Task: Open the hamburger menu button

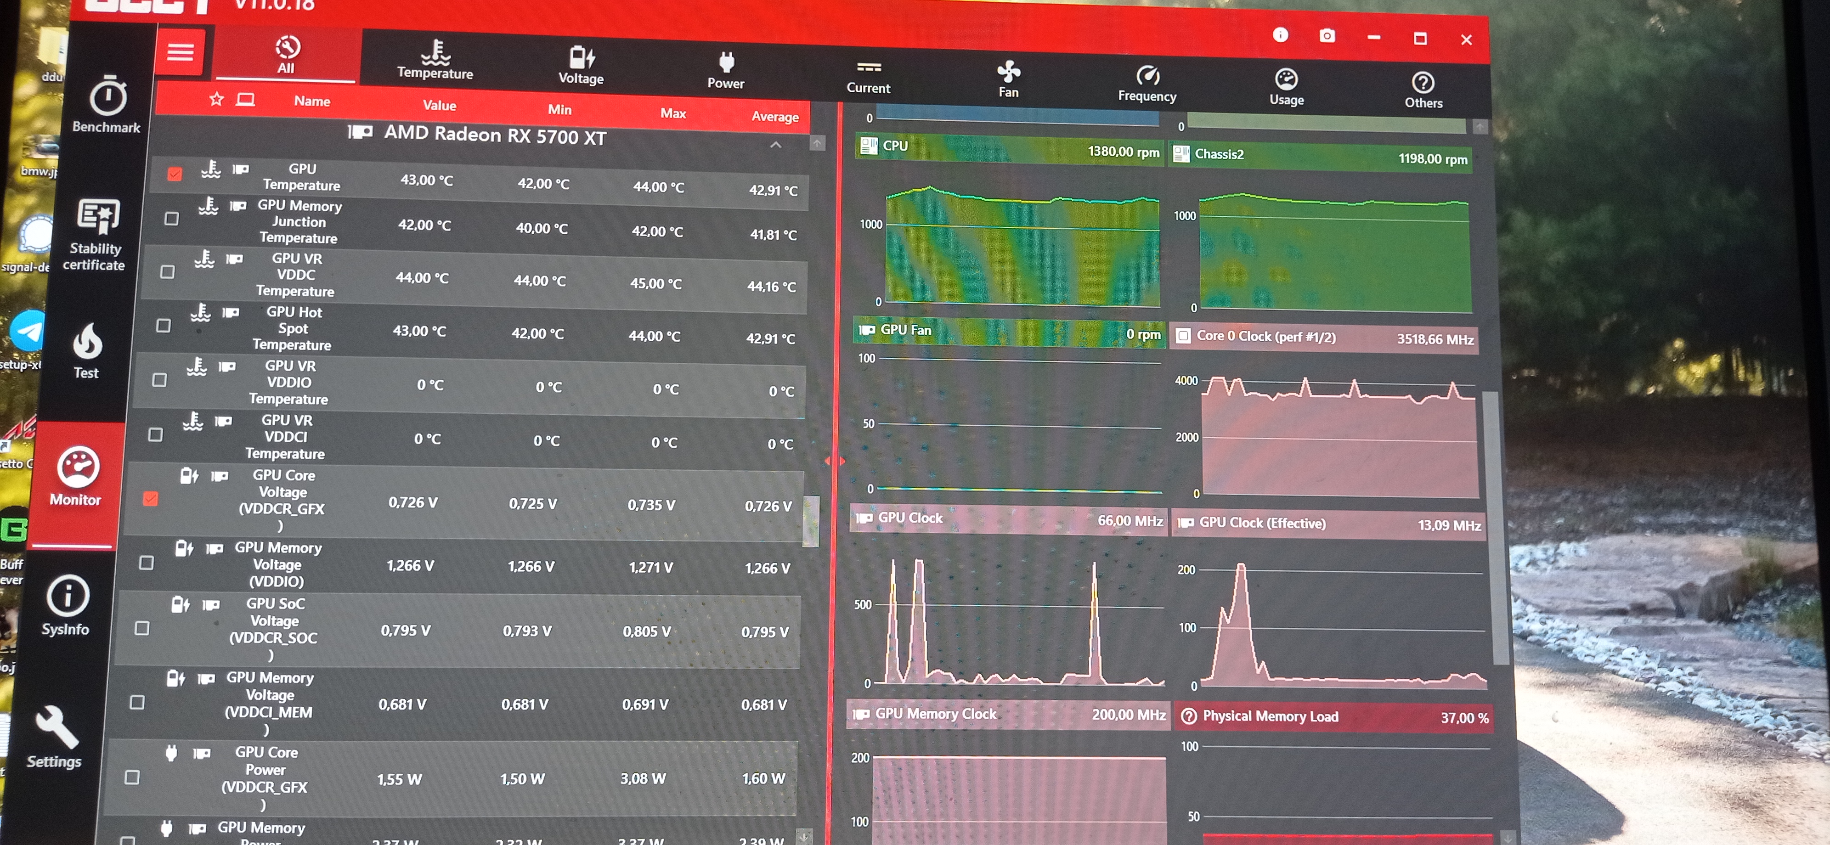Action: (x=181, y=52)
